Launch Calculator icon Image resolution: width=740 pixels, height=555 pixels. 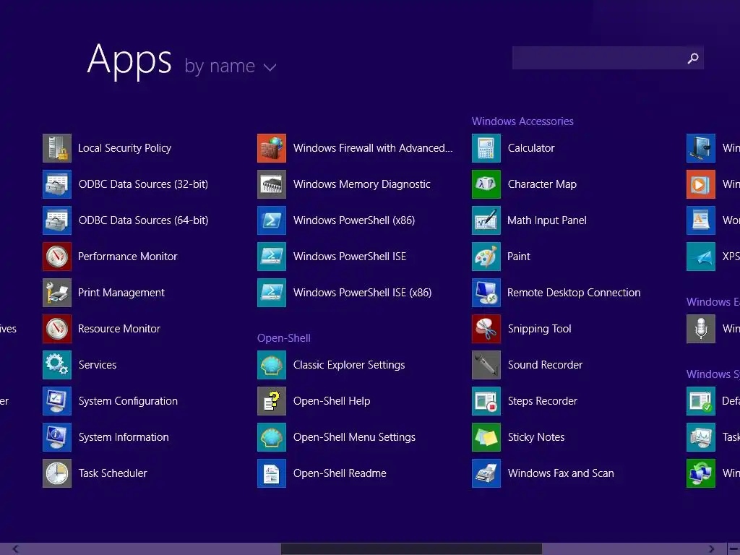486,148
